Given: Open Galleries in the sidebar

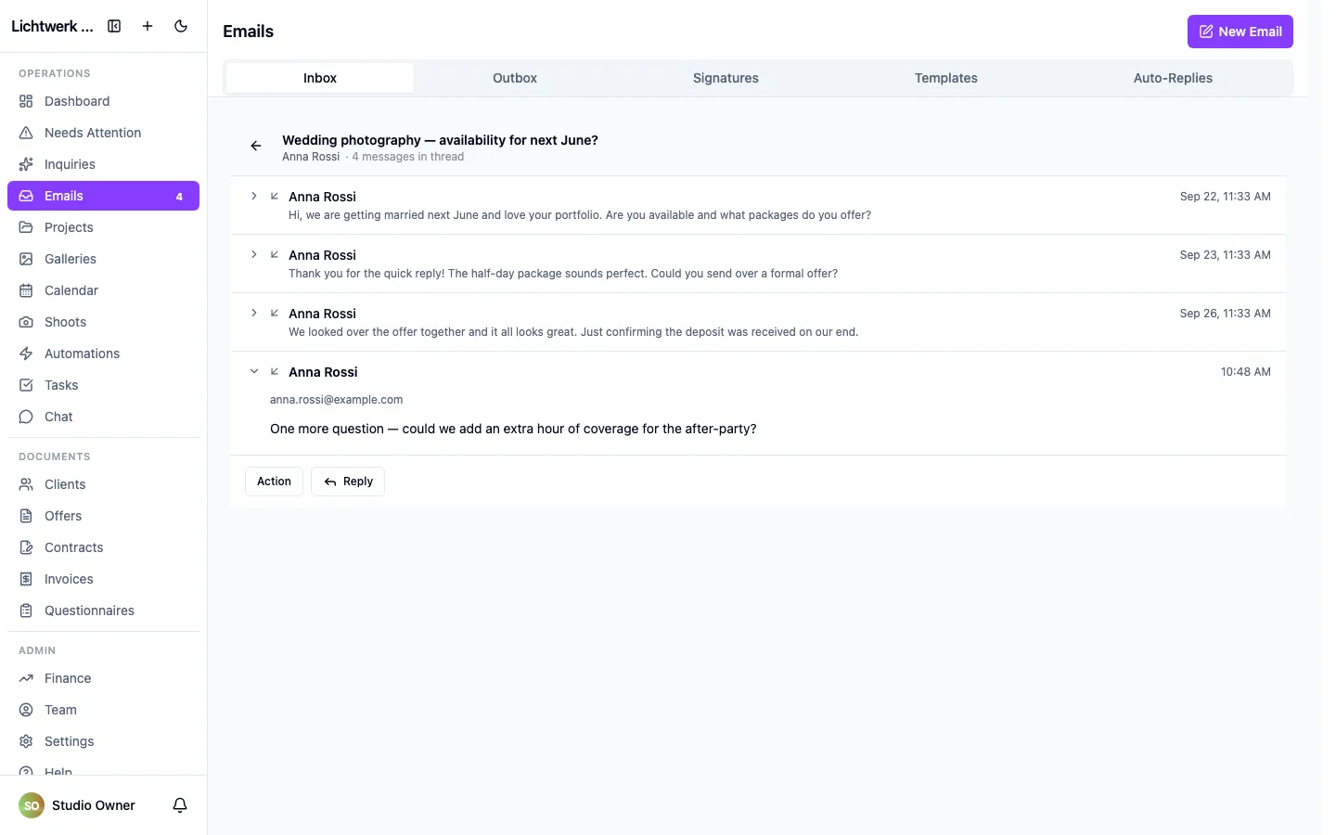Looking at the screenshot, I should tap(103, 259).
